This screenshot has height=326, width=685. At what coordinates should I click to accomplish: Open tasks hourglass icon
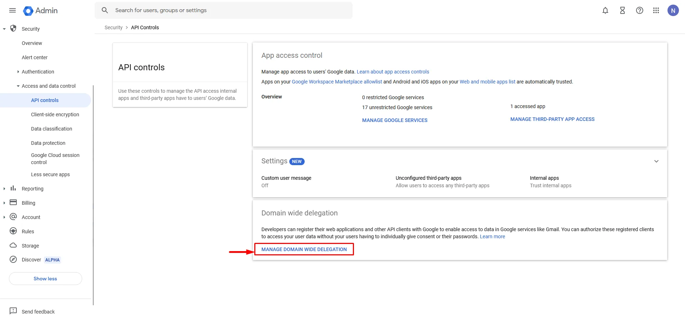coord(622,10)
